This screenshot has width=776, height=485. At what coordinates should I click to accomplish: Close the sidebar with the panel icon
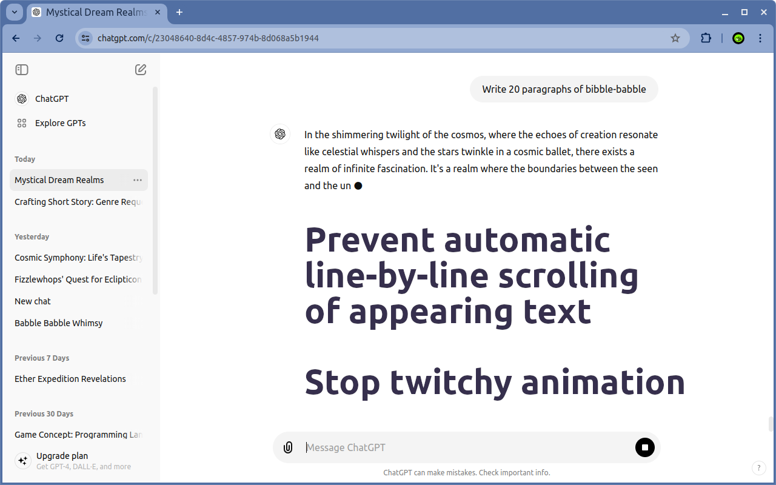coord(22,70)
